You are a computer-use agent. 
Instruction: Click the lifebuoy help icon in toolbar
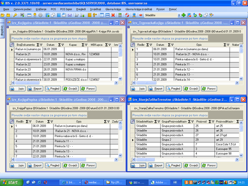[127, 15]
